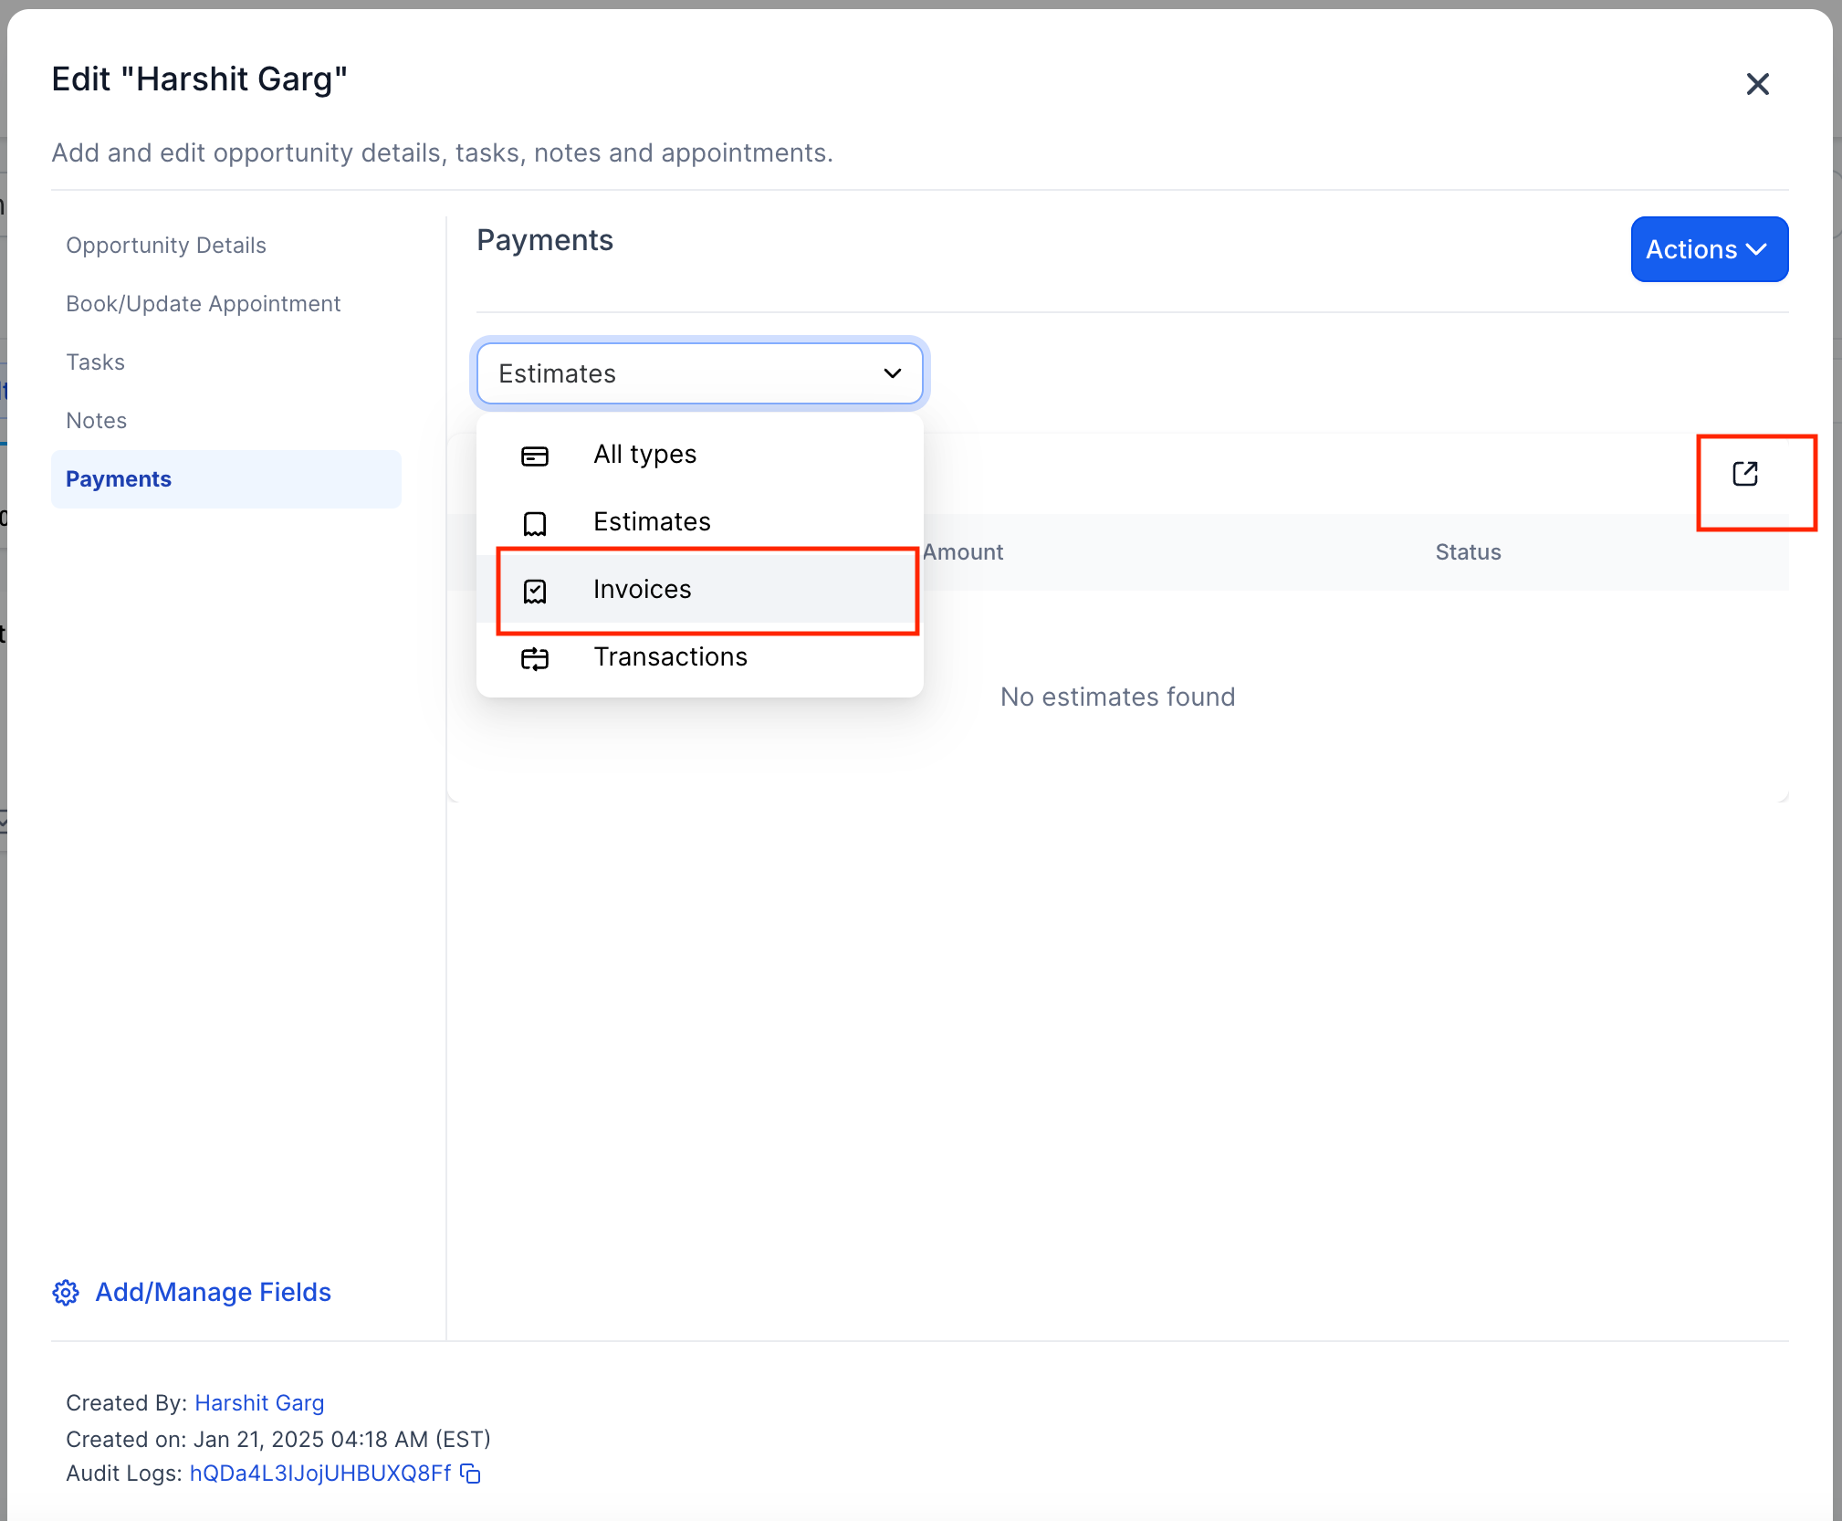Select All types option
The height and width of the screenshot is (1521, 1842).
point(644,455)
